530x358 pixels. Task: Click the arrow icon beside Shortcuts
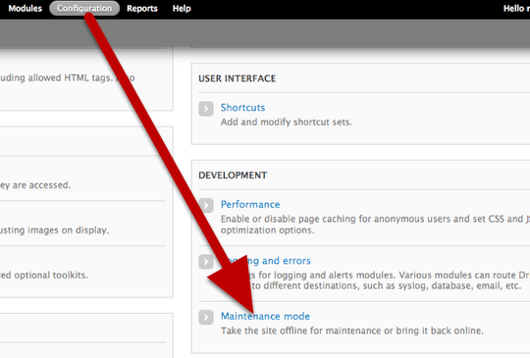(x=206, y=109)
